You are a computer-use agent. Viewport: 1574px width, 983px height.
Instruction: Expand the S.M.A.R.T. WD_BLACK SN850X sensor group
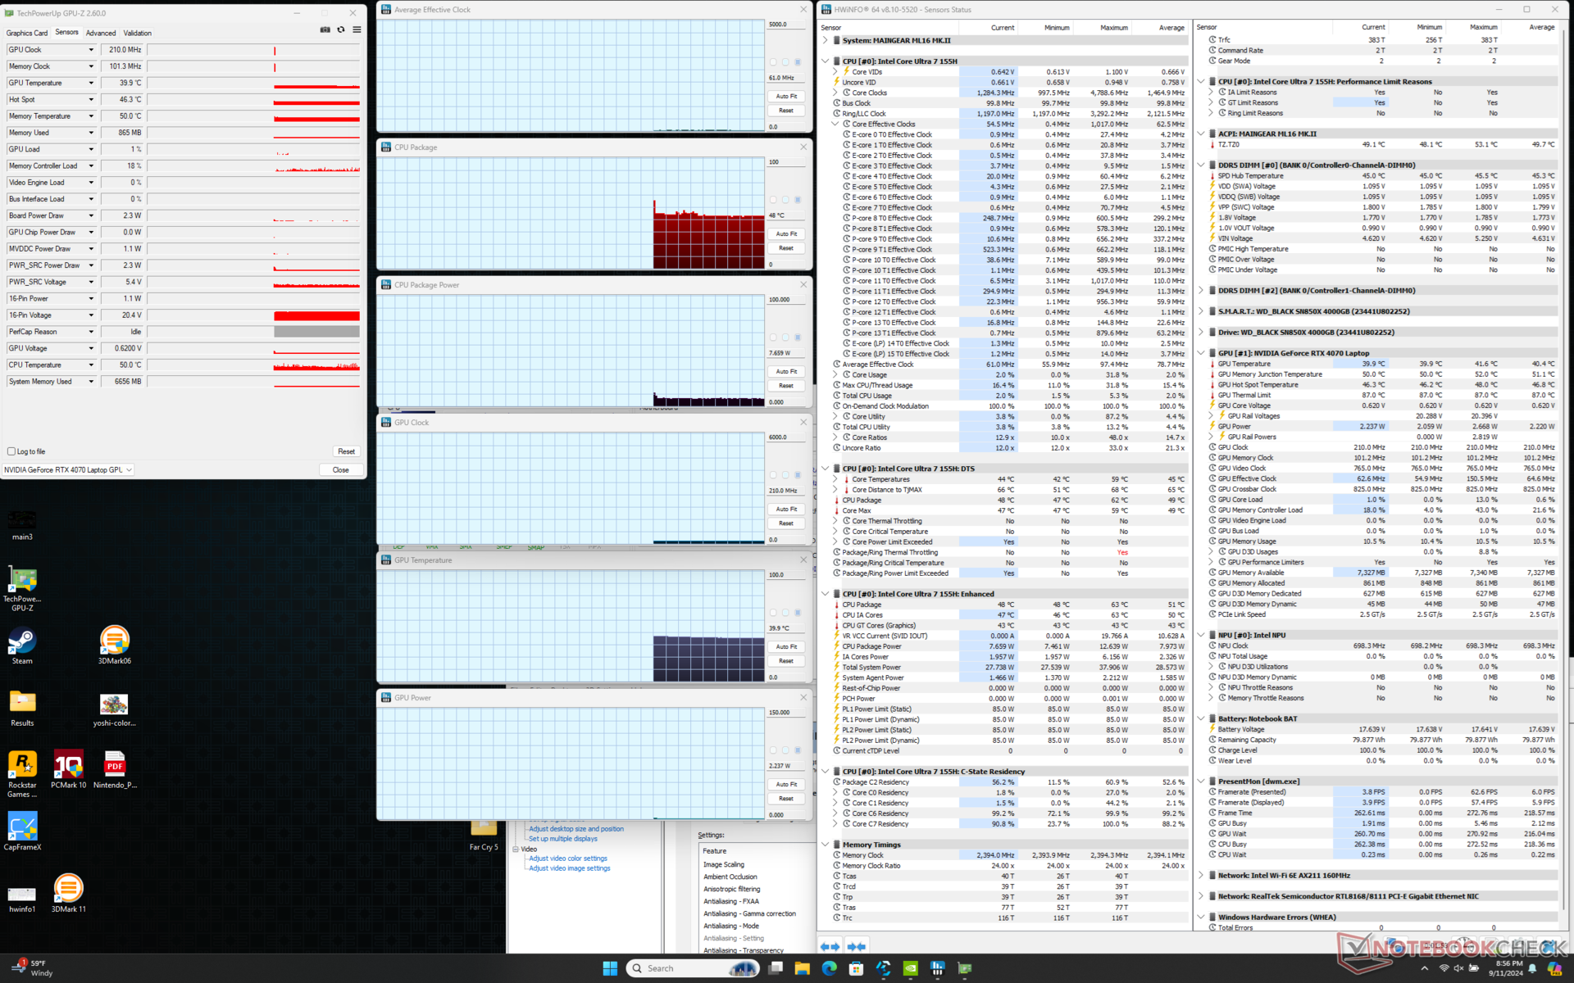pos(1201,311)
